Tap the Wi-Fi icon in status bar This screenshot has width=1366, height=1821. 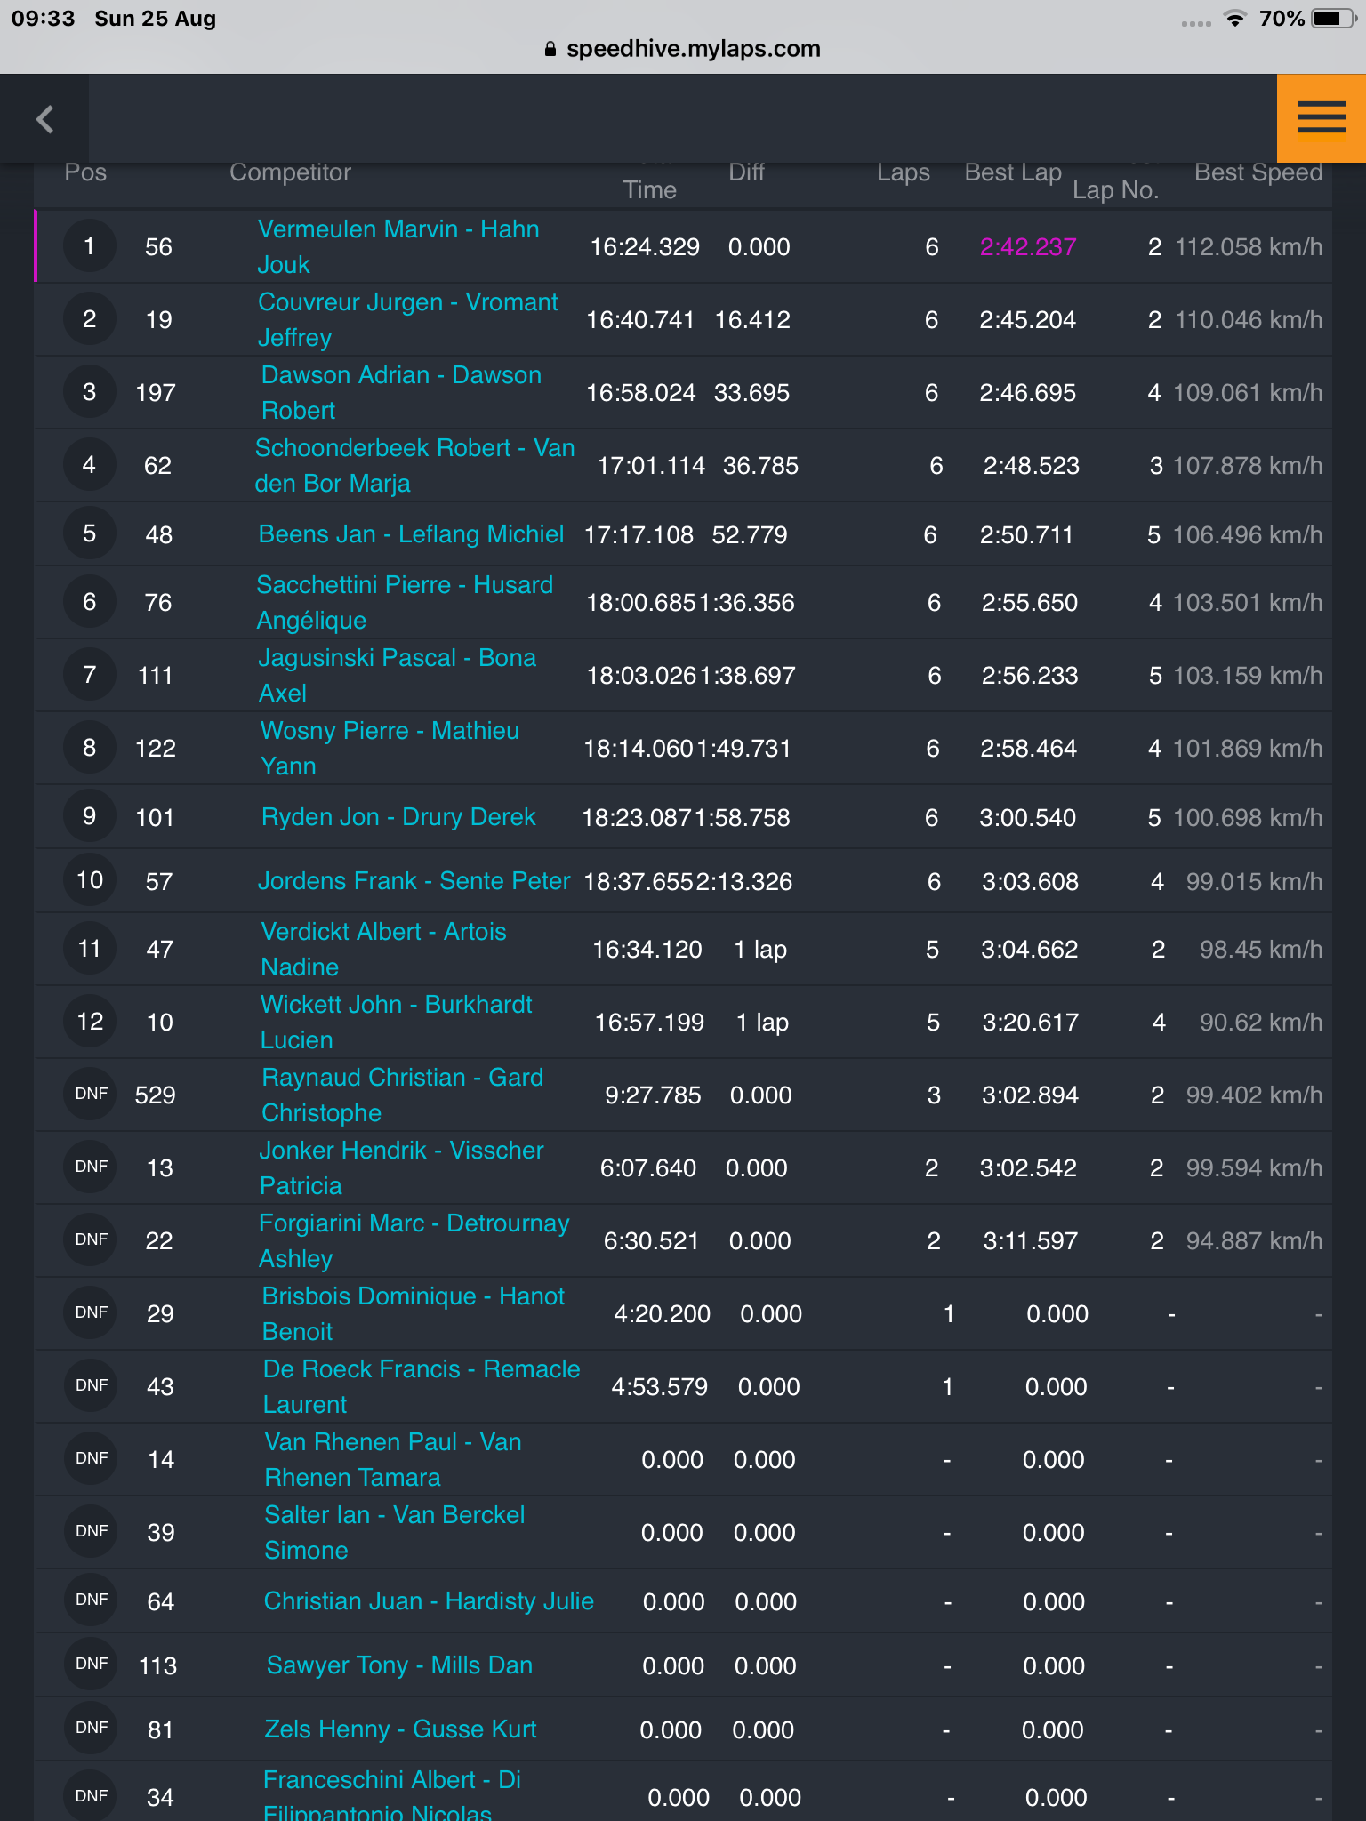click(1234, 19)
